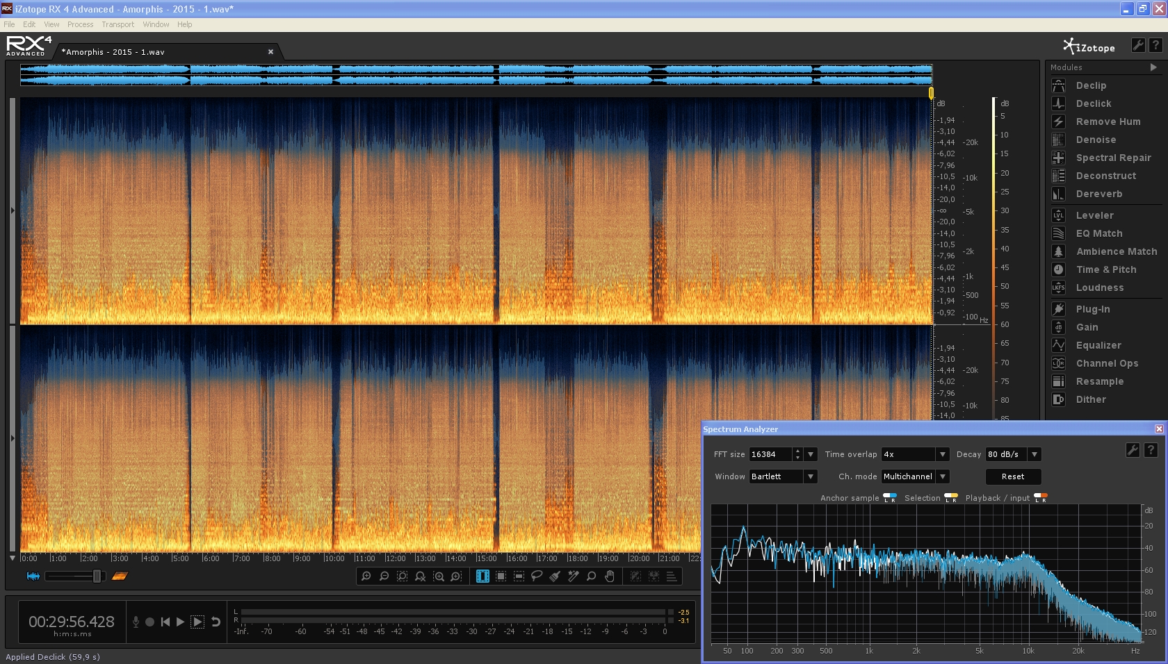1168x664 pixels.
Task: Select the Time selection tool
Action: pyautogui.click(x=482, y=576)
